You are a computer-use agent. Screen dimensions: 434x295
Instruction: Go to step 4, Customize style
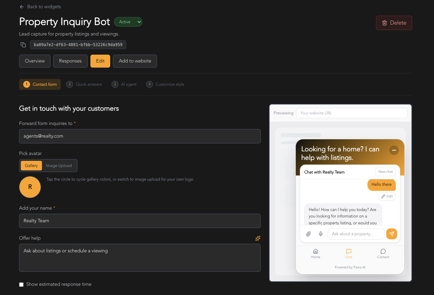pyautogui.click(x=165, y=84)
